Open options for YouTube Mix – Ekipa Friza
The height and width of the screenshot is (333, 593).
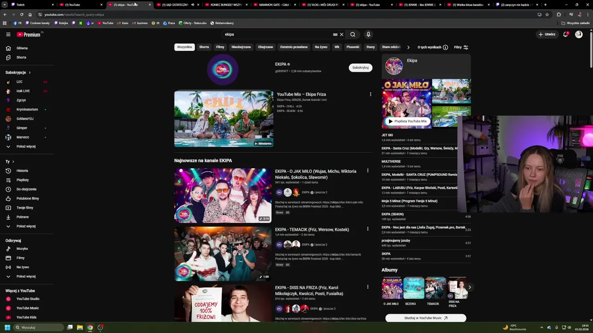(x=370, y=94)
